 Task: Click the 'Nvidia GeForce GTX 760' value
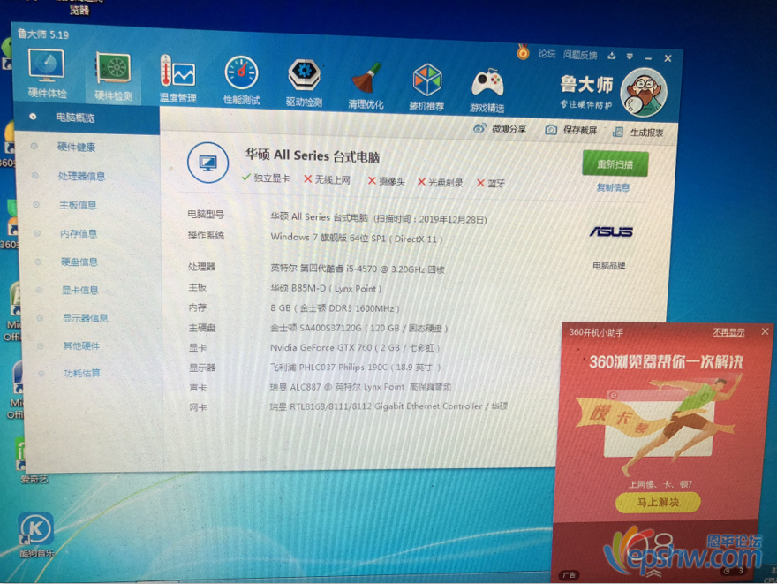point(355,347)
